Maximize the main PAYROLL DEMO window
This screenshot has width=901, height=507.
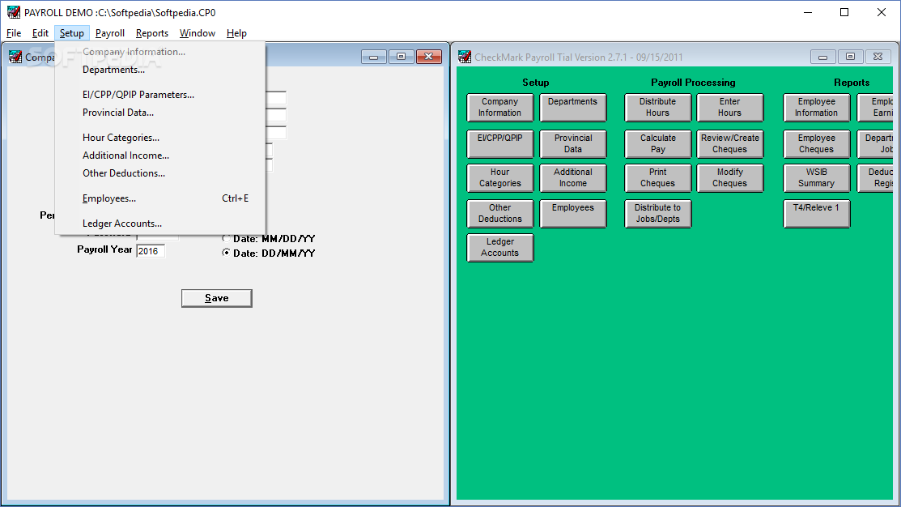(x=844, y=12)
